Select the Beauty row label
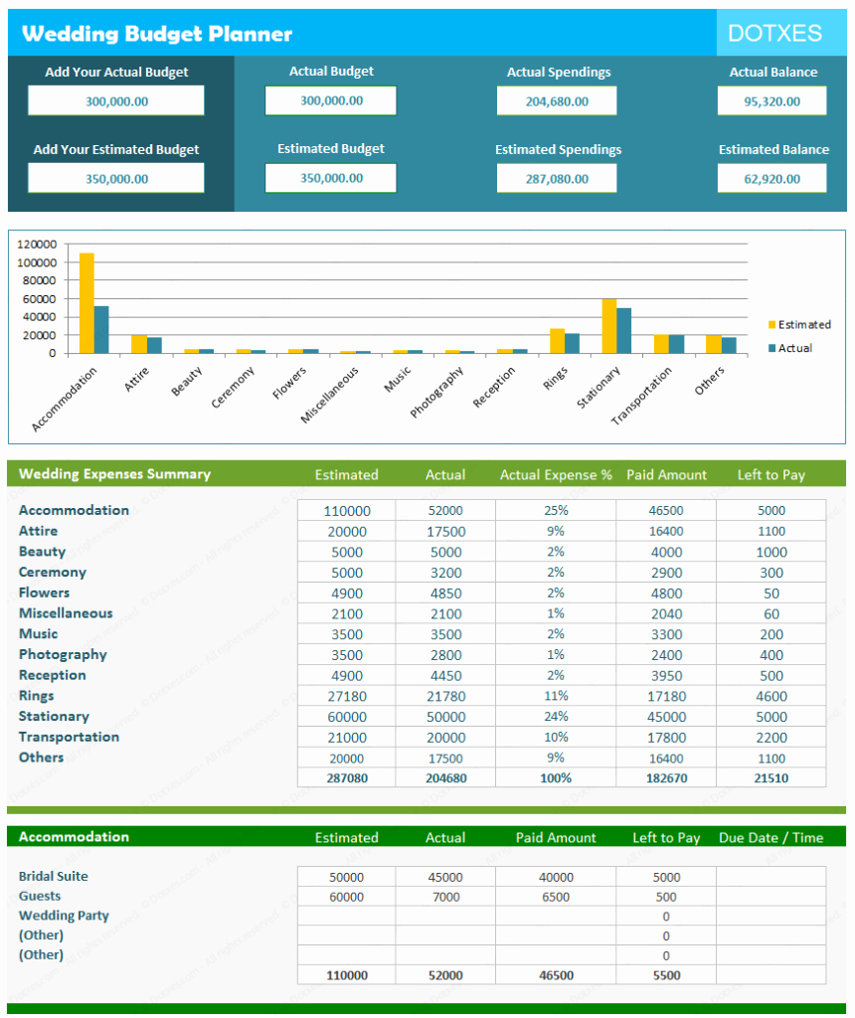855x1018 pixels. point(42,552)
